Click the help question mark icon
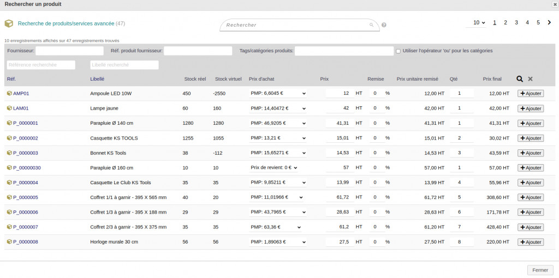Screen dimensions: 559x278 [384, 25]
